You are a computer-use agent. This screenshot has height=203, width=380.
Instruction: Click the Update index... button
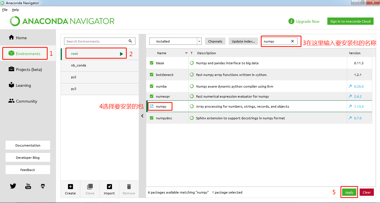point(243,41)
